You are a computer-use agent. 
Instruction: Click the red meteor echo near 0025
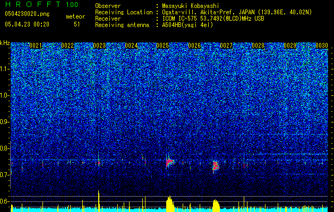point(169,163)
